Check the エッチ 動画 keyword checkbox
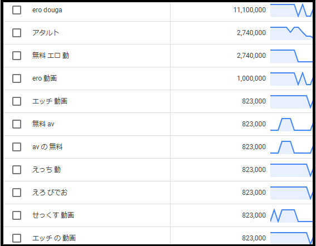316x246 pixels. [17, 101]
